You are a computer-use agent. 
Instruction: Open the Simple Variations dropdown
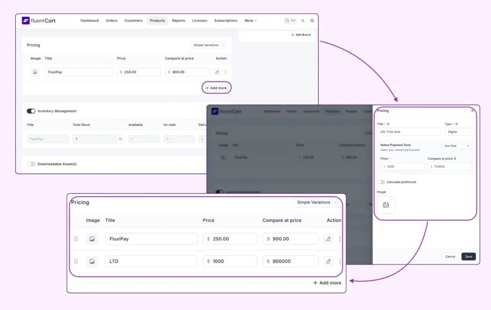316,202
